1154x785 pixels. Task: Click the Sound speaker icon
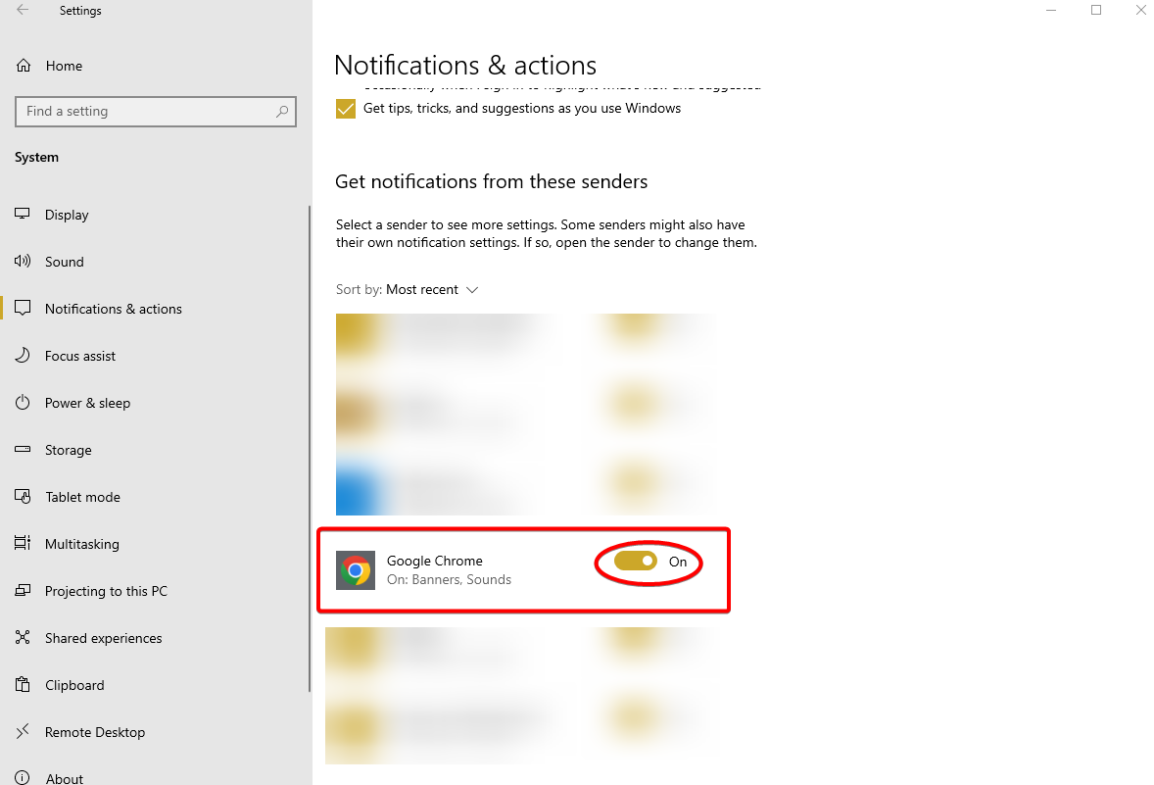click(x=23, y=261)
